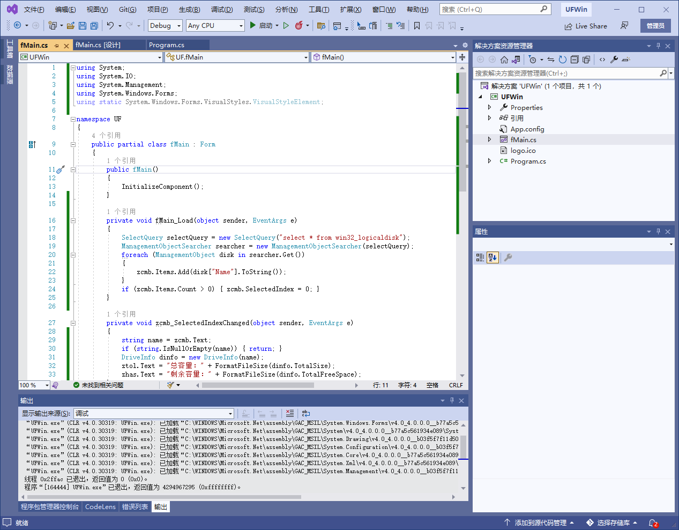Open the 文件(F) menu
Screen dimensions: 679x530
(34, 10)
